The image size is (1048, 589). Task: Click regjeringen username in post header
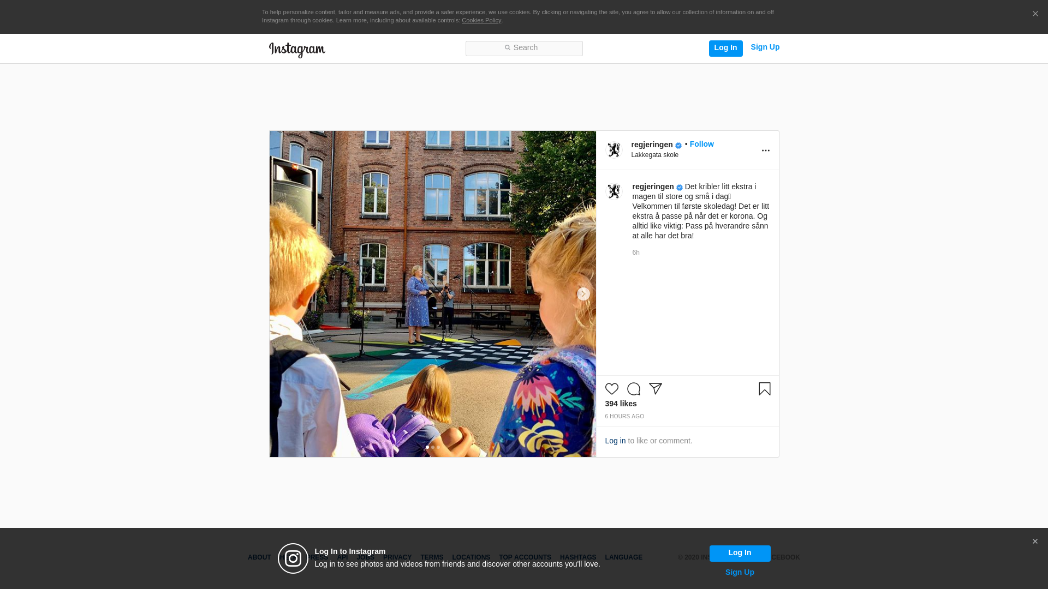pos(652,145)
